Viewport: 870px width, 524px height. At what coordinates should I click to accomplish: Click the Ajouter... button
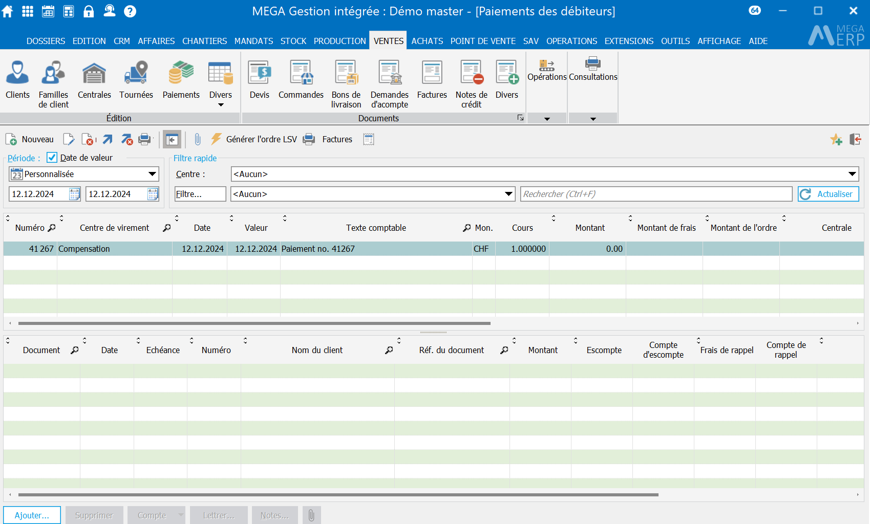click(x=32, y=515)
